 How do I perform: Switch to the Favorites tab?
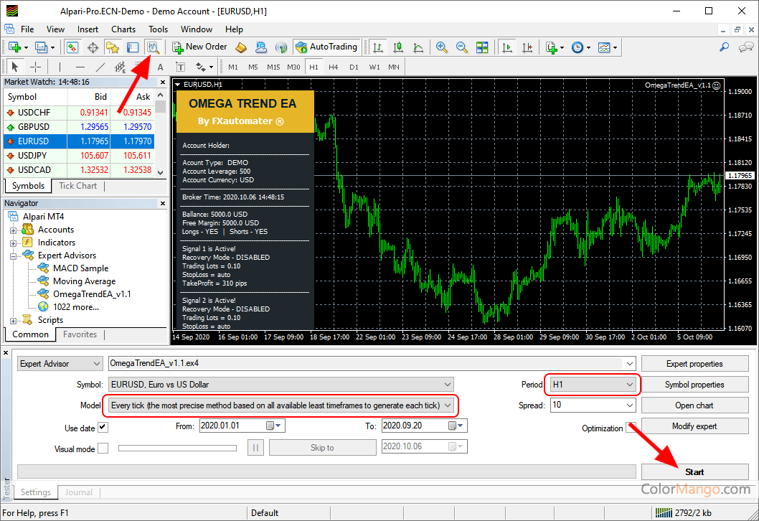click(80, 334)
